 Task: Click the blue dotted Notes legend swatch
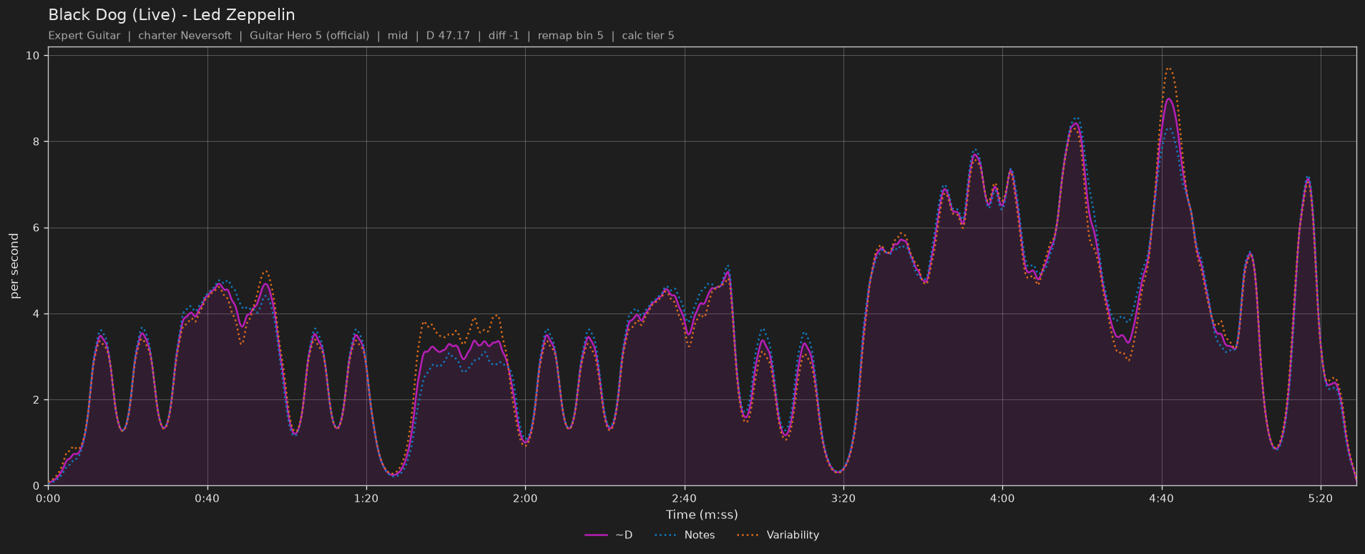click(665, 535)
